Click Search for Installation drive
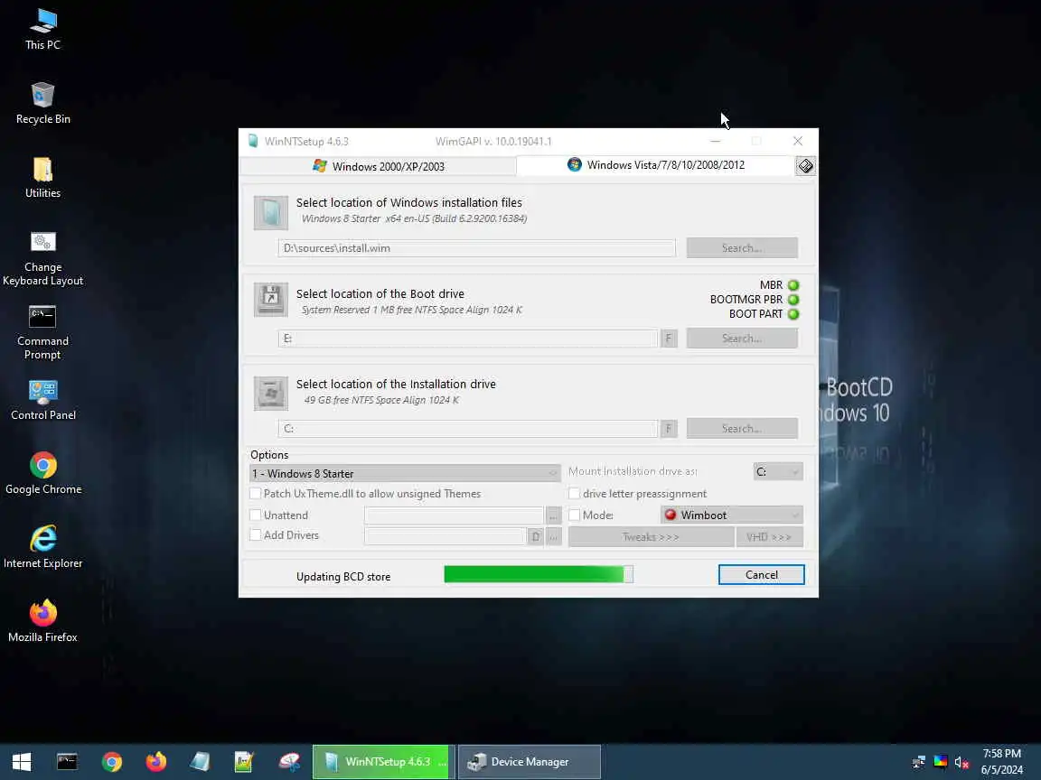Viewport: 1041px width, 780px height. pyautogui.click(x=742, y=429)
